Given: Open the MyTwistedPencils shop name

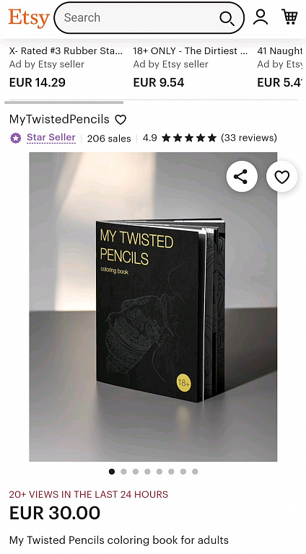Looking at the screenshot, I should pos(59,120).
